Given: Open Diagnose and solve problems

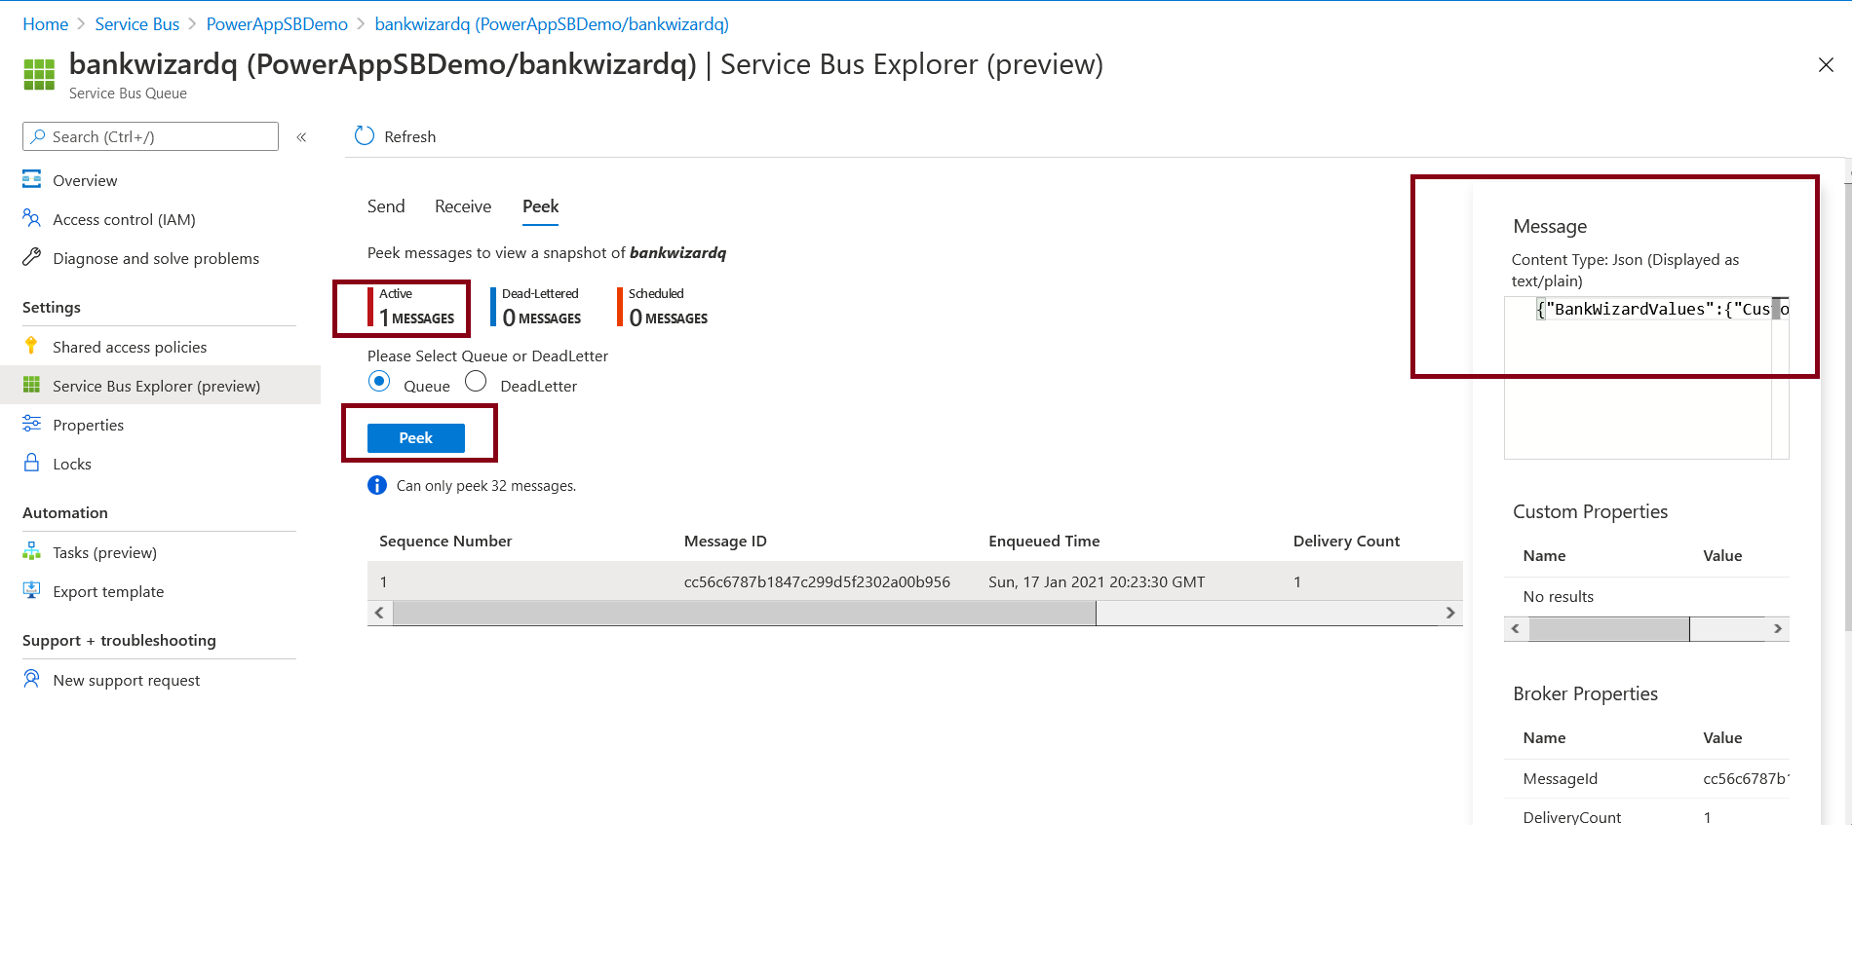Looking at the screenshot, I should (x=156, y=258).
